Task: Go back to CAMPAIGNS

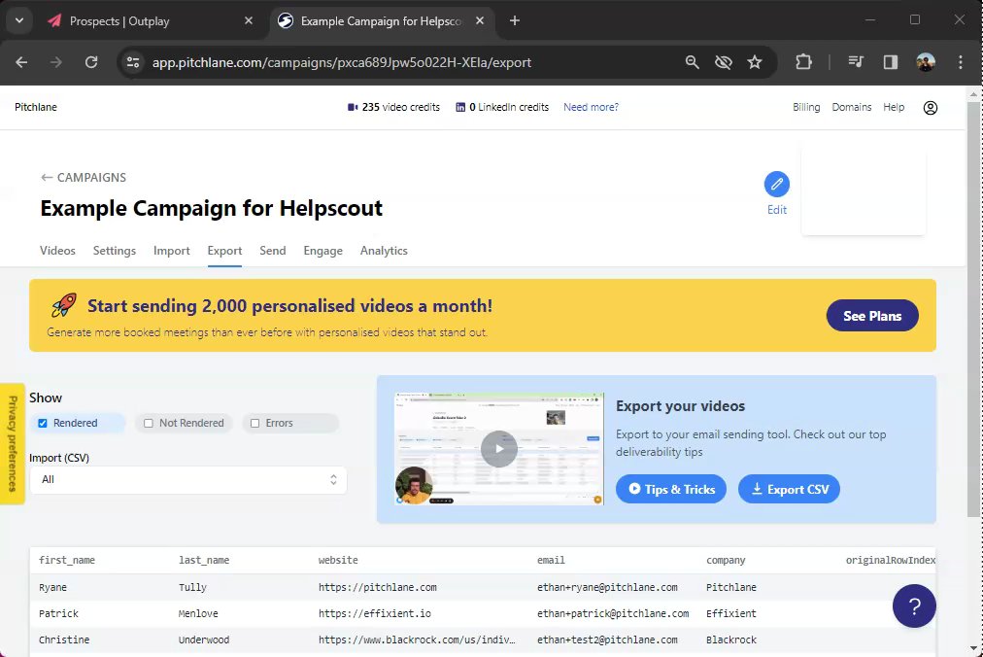Action: tap(84, 178)
